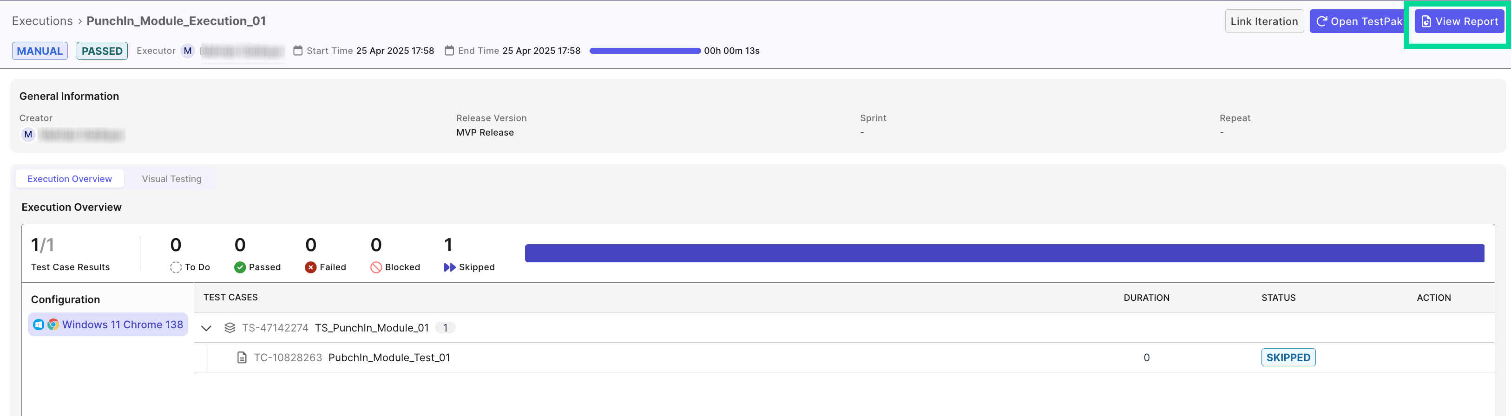Click the TEST CASES column header

pos(230,297)
